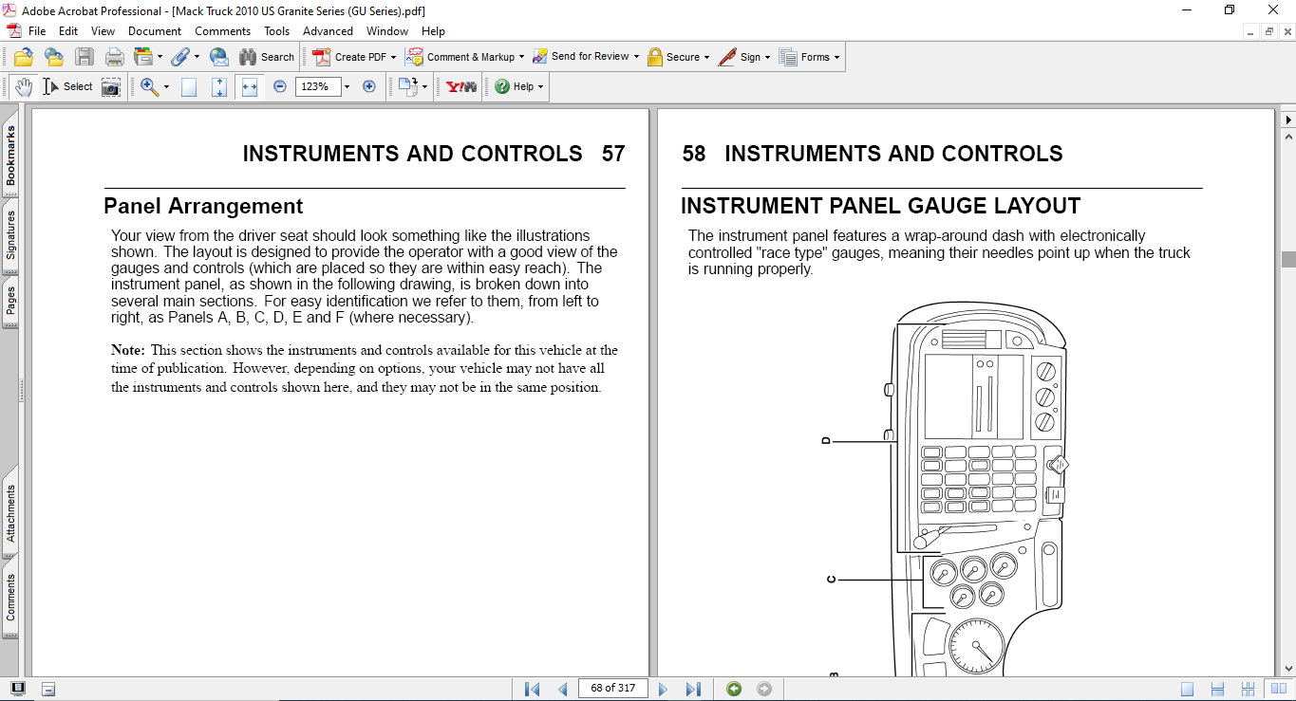Click the Help question mark button
The height and width of the screenshot is (701, 1296).
click(x=518, y=86)
